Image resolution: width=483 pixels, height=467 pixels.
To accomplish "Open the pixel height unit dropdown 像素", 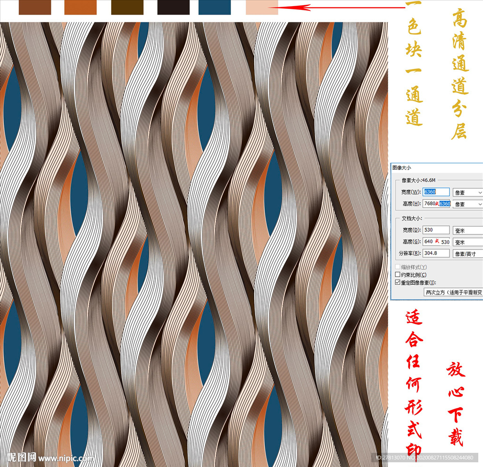I will click(x=467, y=204).
